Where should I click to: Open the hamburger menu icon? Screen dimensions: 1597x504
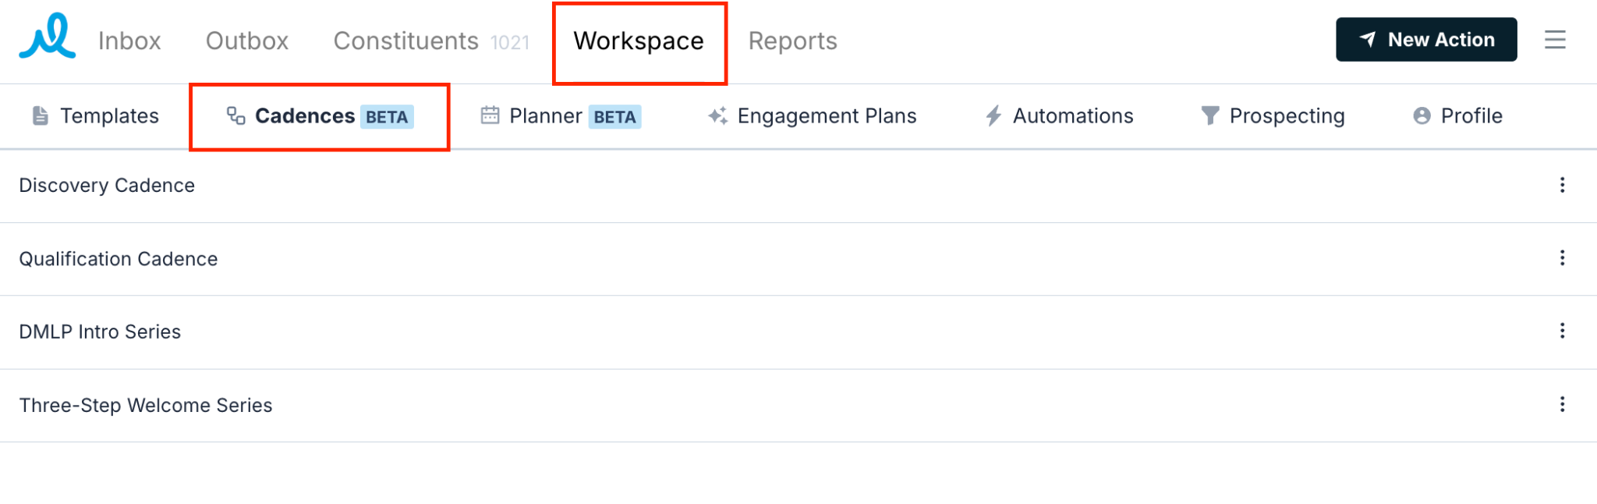[1555, 40]
